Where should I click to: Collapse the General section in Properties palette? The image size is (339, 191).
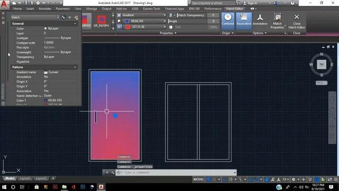pos(75,23)
